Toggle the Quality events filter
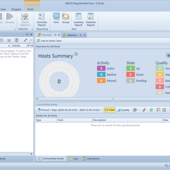Screen dimensions: 170x170 point(123,110)
